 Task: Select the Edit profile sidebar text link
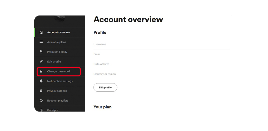coord(54,62)
